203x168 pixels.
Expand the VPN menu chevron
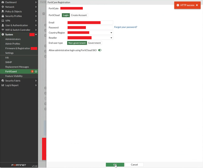36,21
